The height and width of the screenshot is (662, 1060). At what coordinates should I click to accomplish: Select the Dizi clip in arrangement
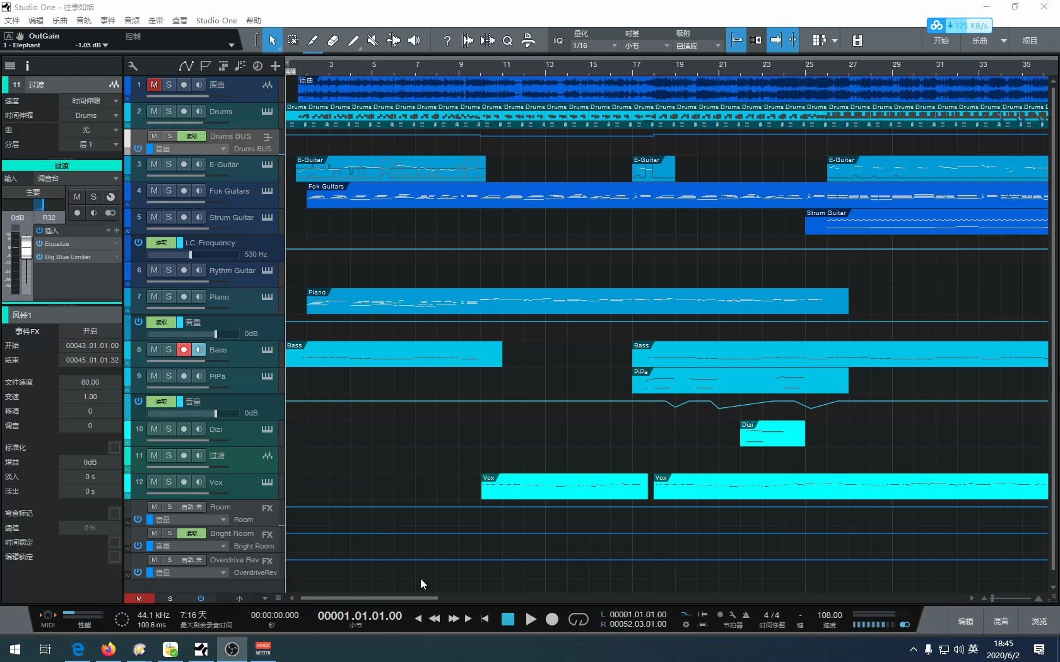[772, 433]
